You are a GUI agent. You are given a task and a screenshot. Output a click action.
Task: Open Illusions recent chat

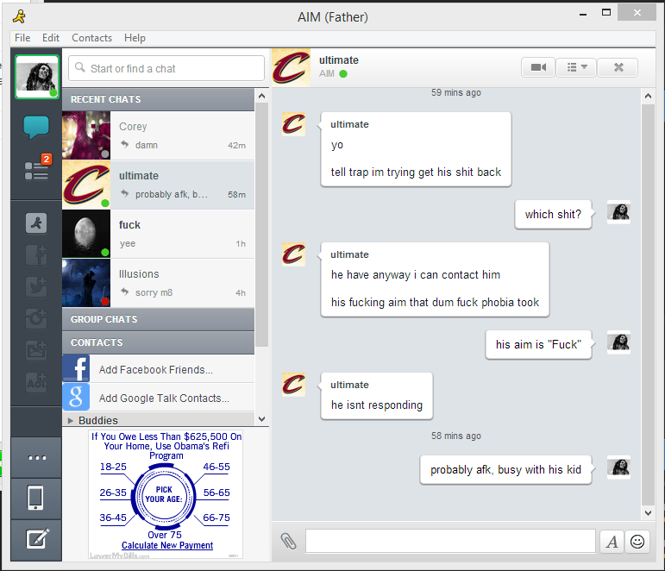(x=158, y=283)
